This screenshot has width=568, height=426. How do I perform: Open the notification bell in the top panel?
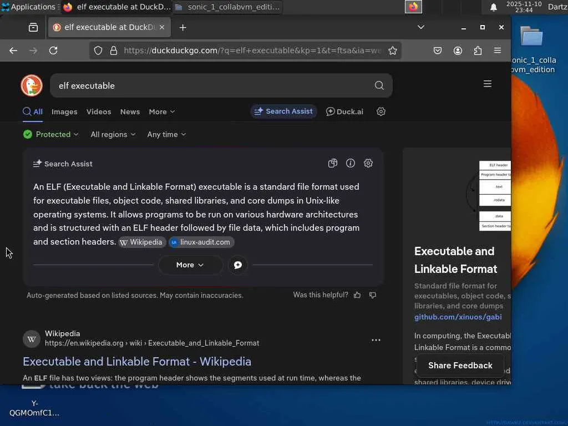(493, 7)
